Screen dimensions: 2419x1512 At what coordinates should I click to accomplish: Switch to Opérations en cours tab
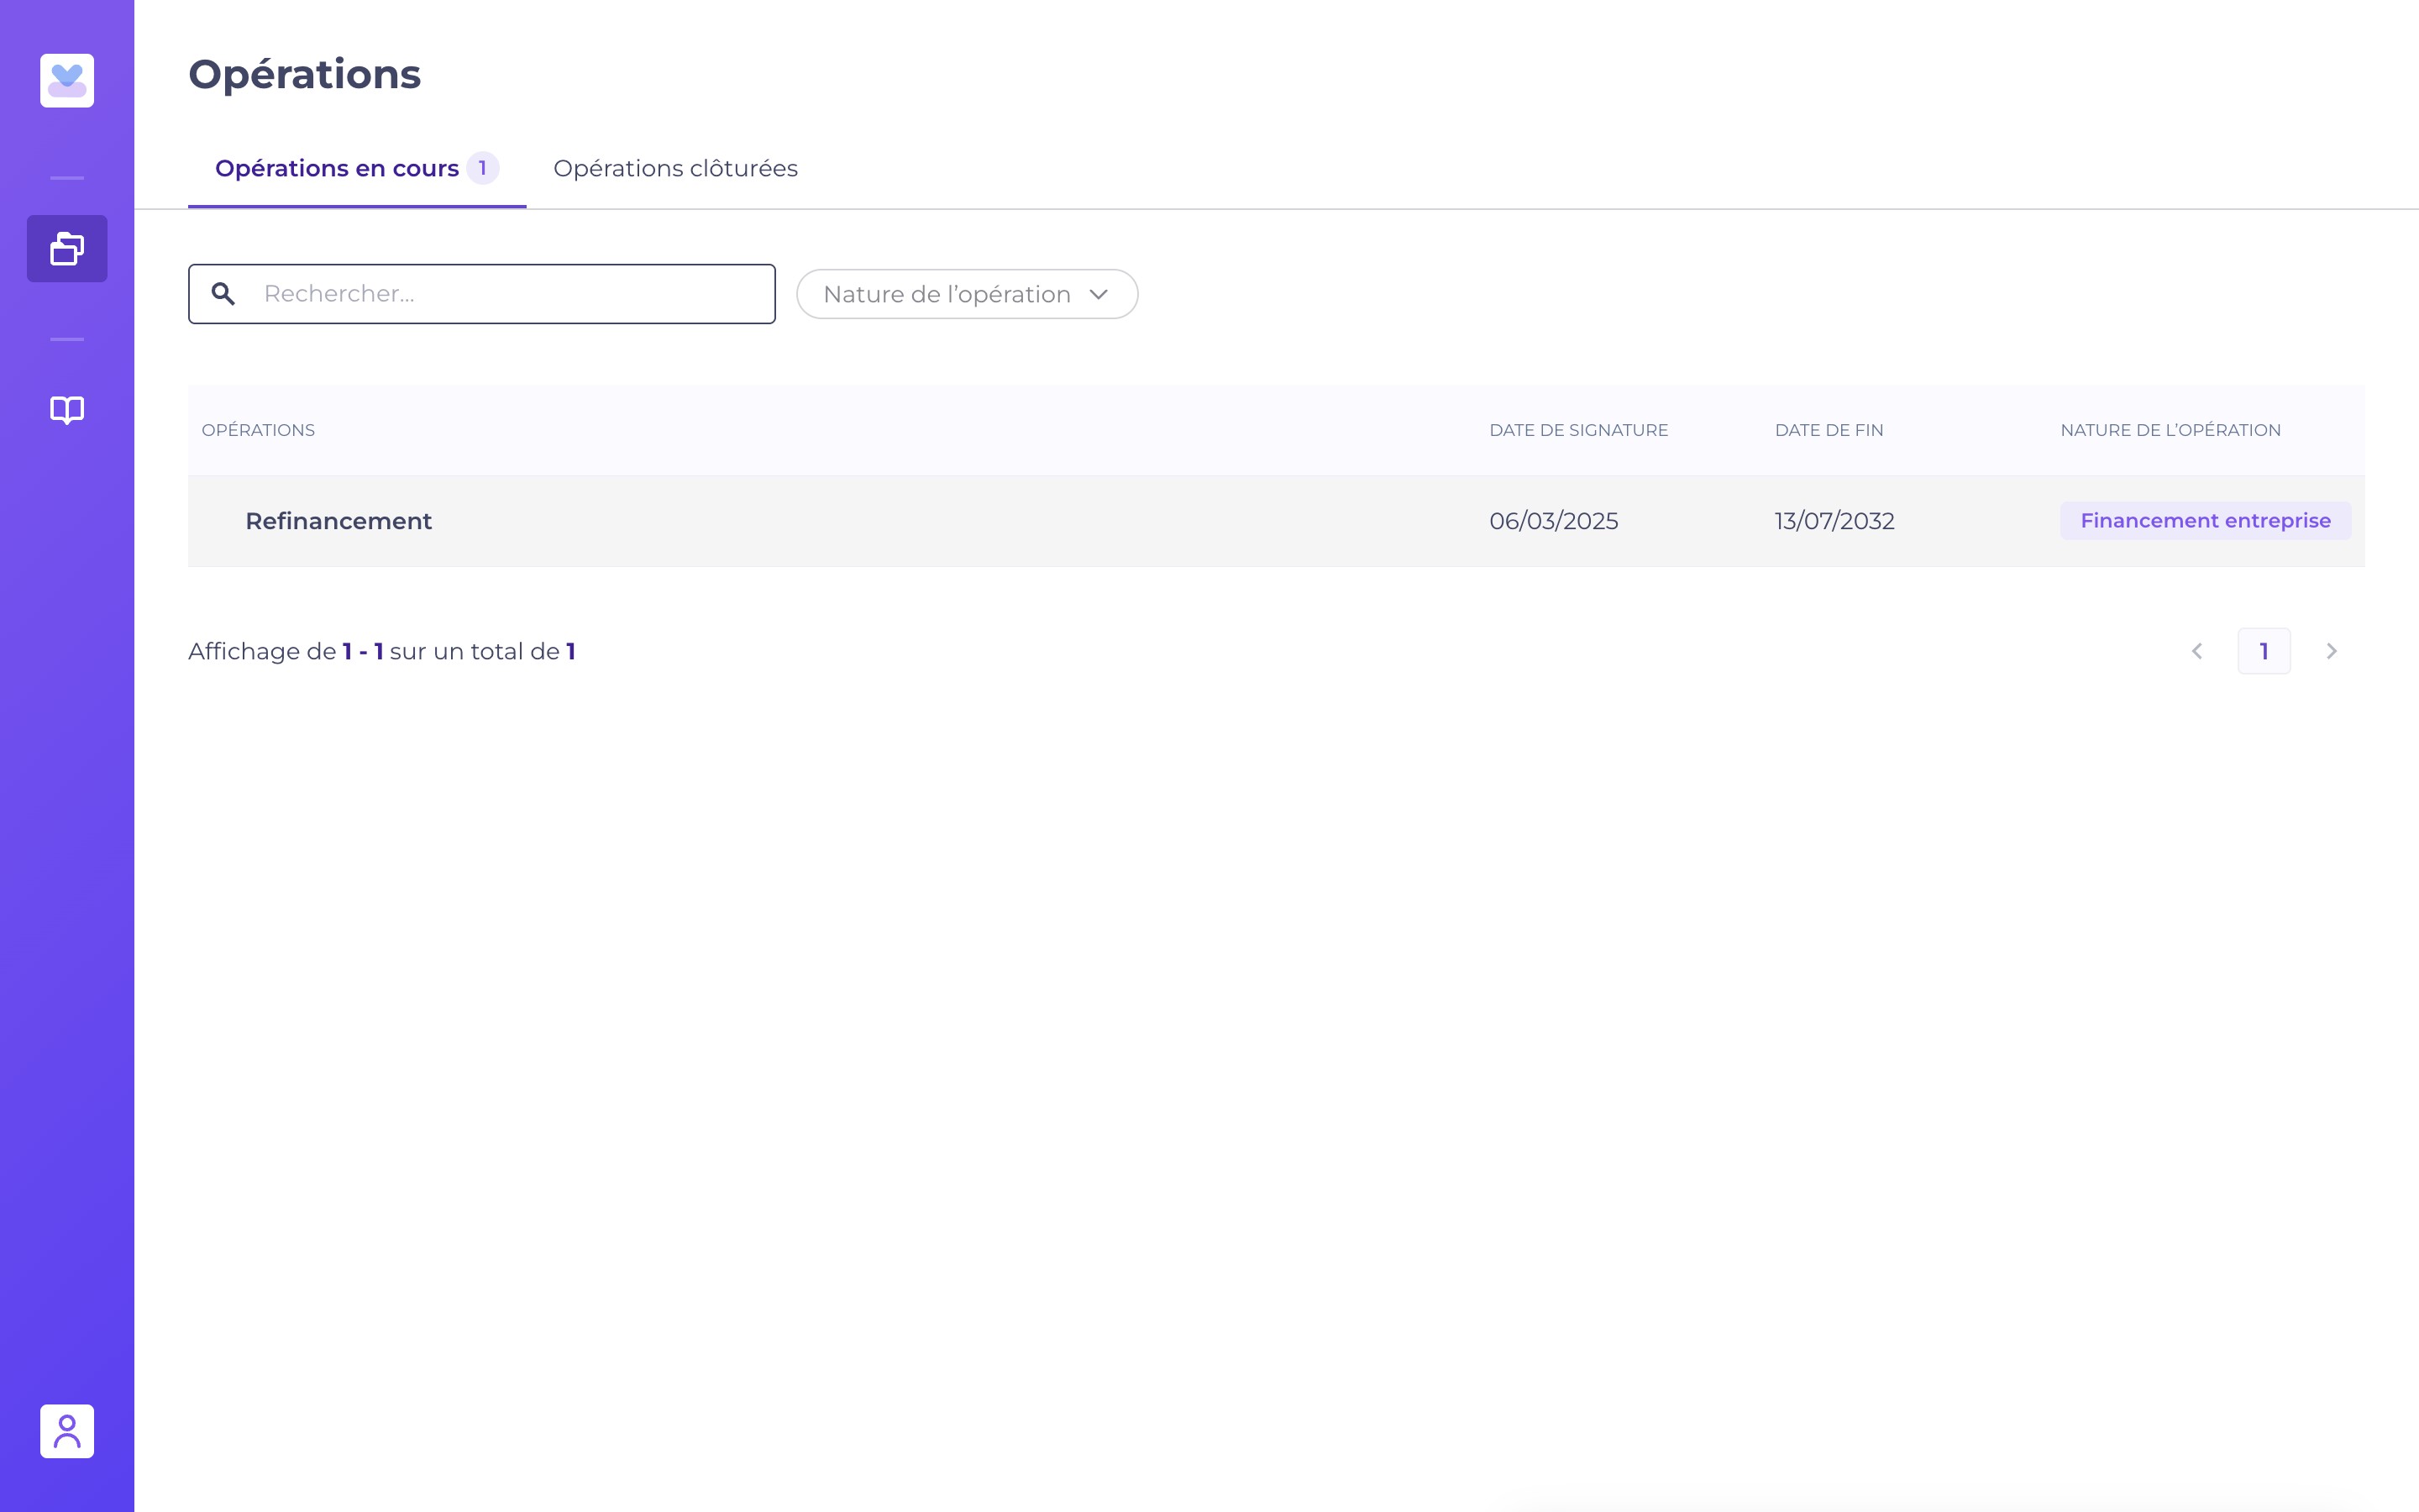[x=357, y=168]
